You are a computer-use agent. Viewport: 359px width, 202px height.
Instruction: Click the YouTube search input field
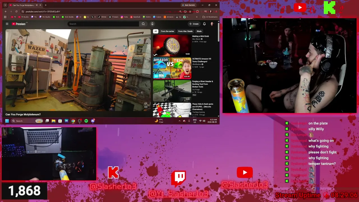click(x=103, y=24)
